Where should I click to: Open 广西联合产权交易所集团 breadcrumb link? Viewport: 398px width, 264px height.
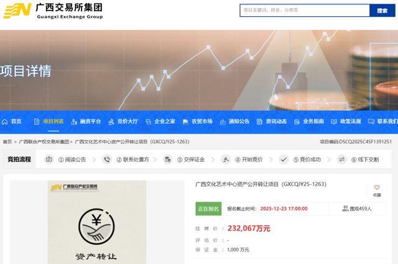tap(44, 142)
